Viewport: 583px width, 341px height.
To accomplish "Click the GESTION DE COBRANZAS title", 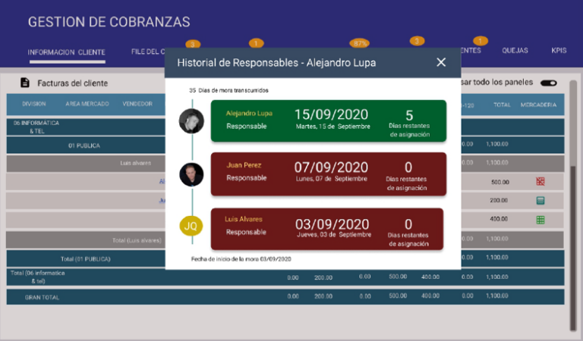I will click(x=109, y=22).
